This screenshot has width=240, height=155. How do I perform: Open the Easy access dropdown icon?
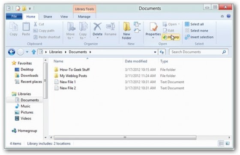pos(137,31)
